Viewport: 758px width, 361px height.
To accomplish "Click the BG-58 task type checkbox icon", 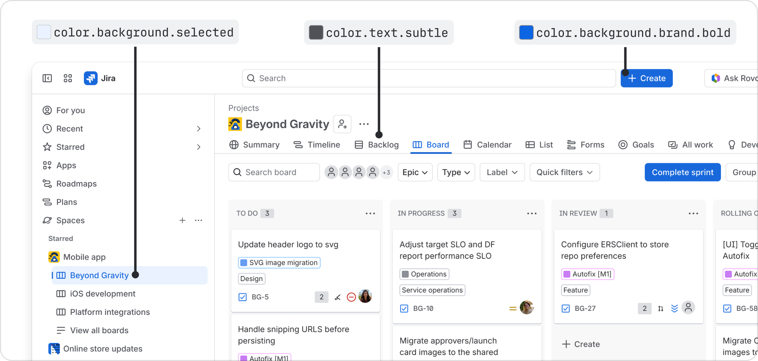I will 727,309.
